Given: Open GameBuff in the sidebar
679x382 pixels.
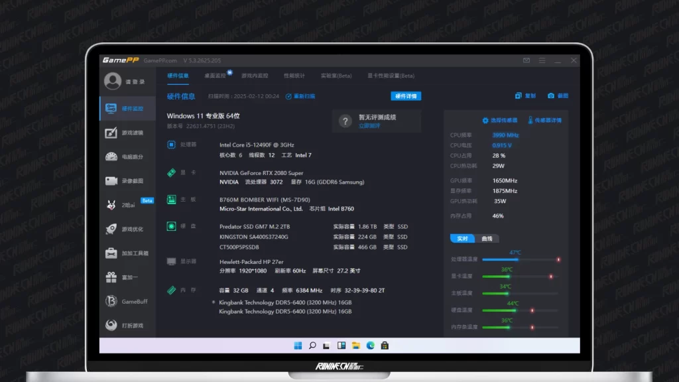Looking at the screenshot, I should tap(127, 302).
